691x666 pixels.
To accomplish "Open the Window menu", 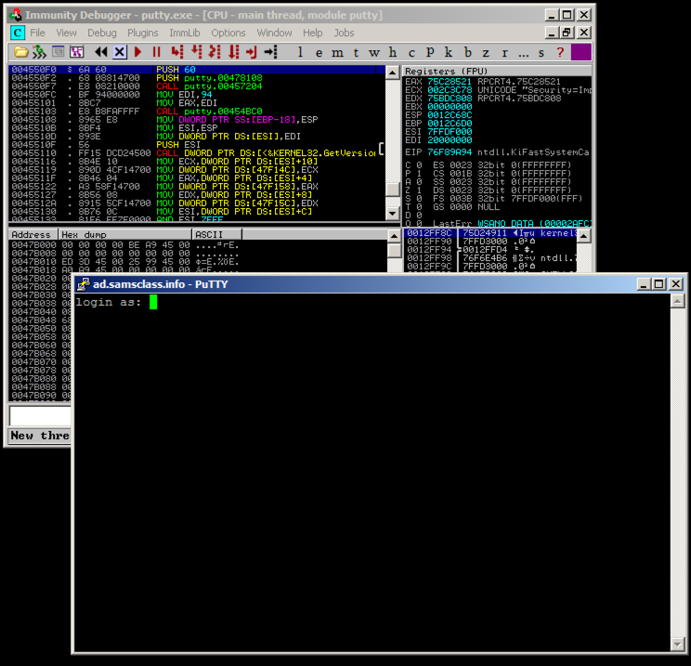I will click(x=274, y=33).
